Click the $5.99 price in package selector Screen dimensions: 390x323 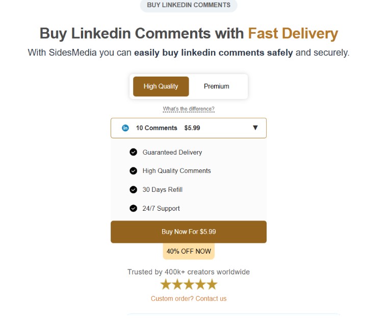[192, 128]
